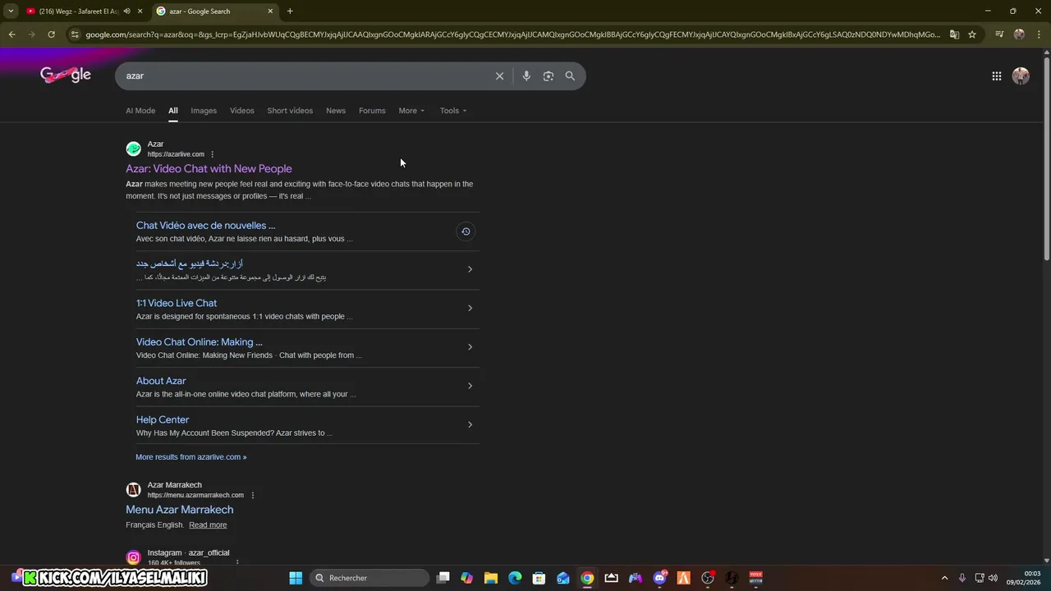Click the Chrome address bar URL
Image resolution: width=1051 pixels, height=591 pixels.
[513, 34]
